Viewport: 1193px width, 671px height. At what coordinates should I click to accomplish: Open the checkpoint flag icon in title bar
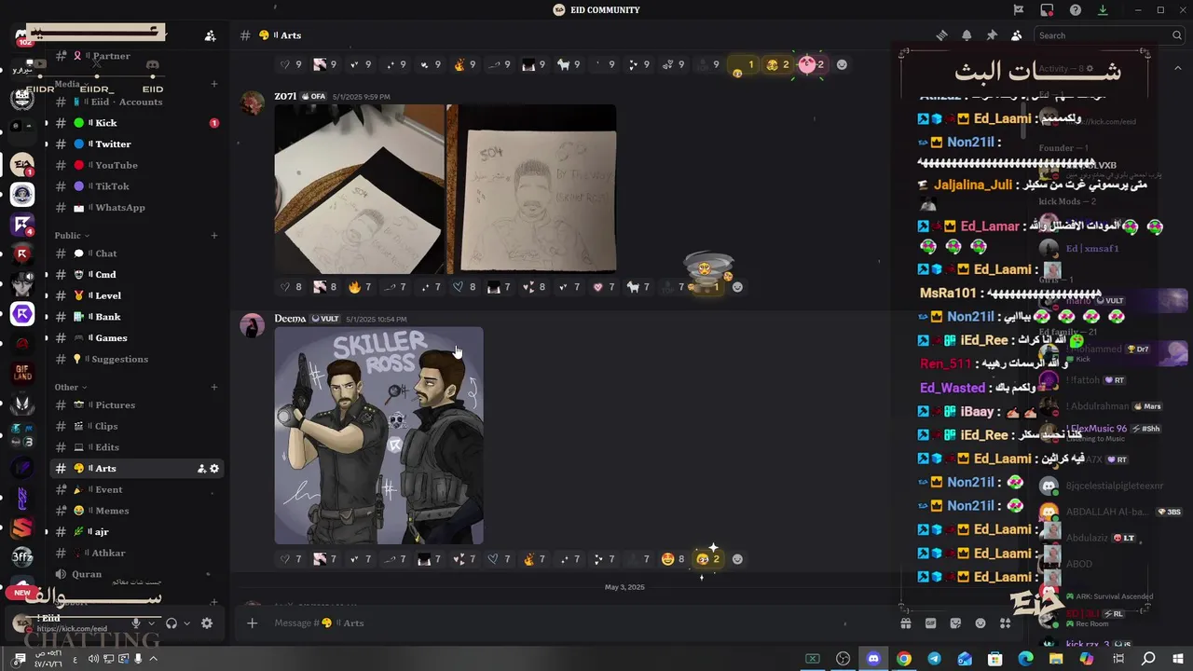pos(1019,10)
